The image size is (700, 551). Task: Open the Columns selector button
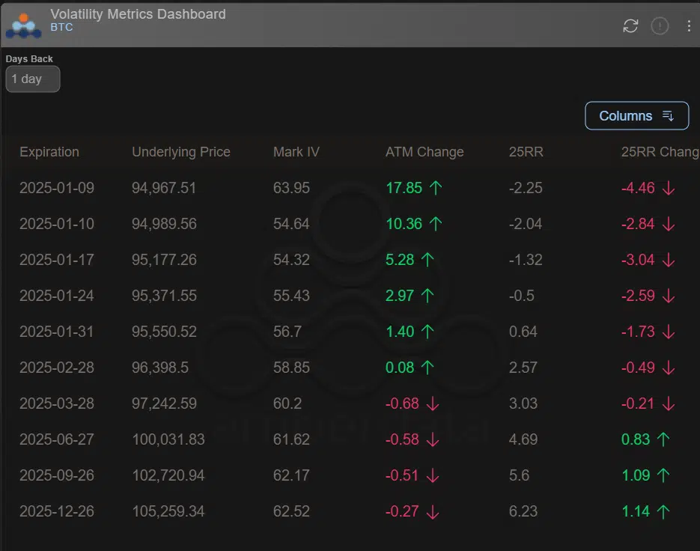636,115
